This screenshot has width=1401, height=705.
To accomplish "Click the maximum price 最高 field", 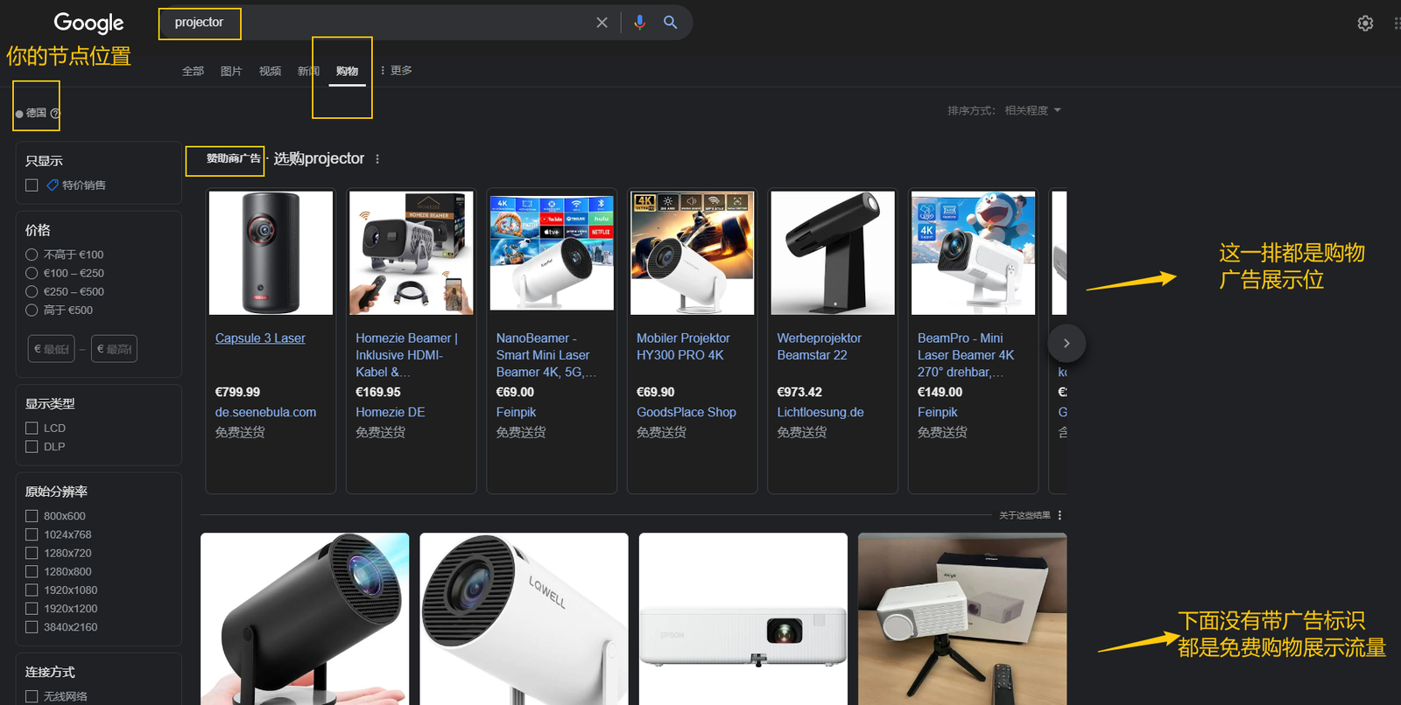I will (114, 349).
